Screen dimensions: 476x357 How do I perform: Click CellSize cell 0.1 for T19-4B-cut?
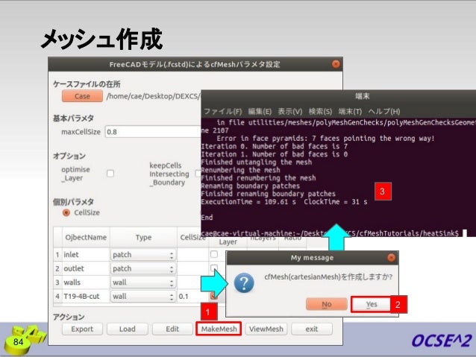(192, 297)
